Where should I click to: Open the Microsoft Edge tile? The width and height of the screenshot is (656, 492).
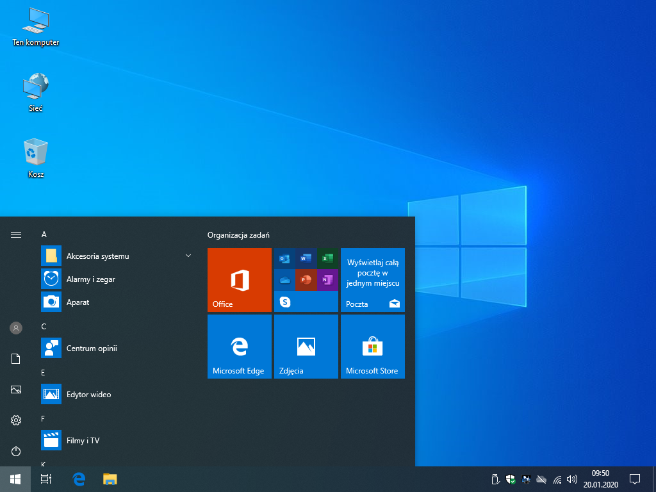point(240,347)
